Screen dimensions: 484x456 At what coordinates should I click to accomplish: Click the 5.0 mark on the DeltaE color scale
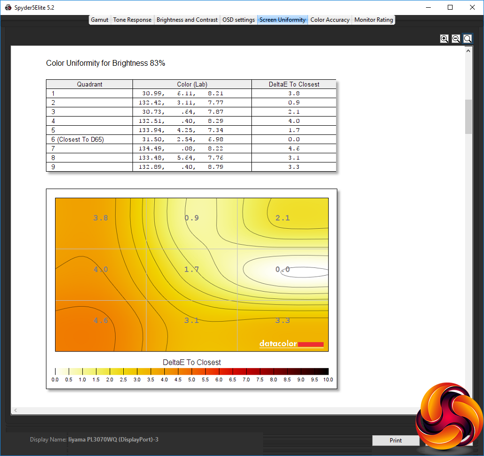191,380
